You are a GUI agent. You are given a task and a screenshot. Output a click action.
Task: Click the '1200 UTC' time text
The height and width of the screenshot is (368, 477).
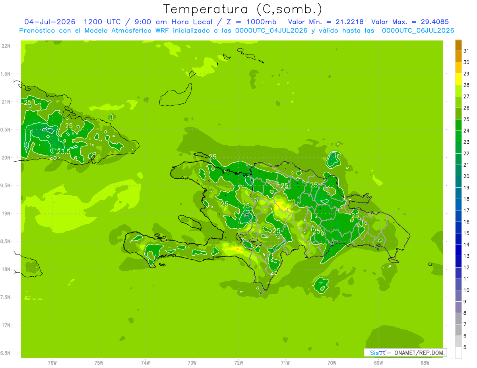click(x=103, y=22)
